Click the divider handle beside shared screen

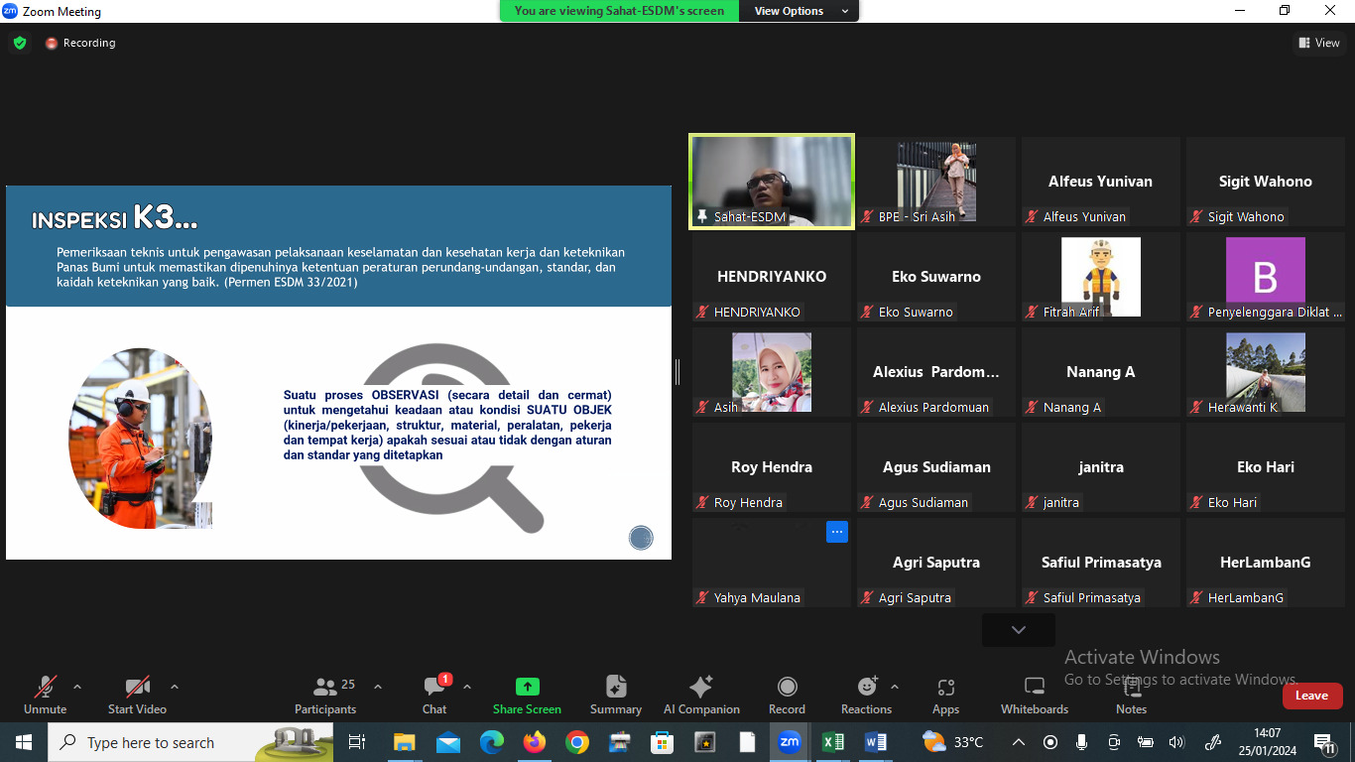pos(677,372)
